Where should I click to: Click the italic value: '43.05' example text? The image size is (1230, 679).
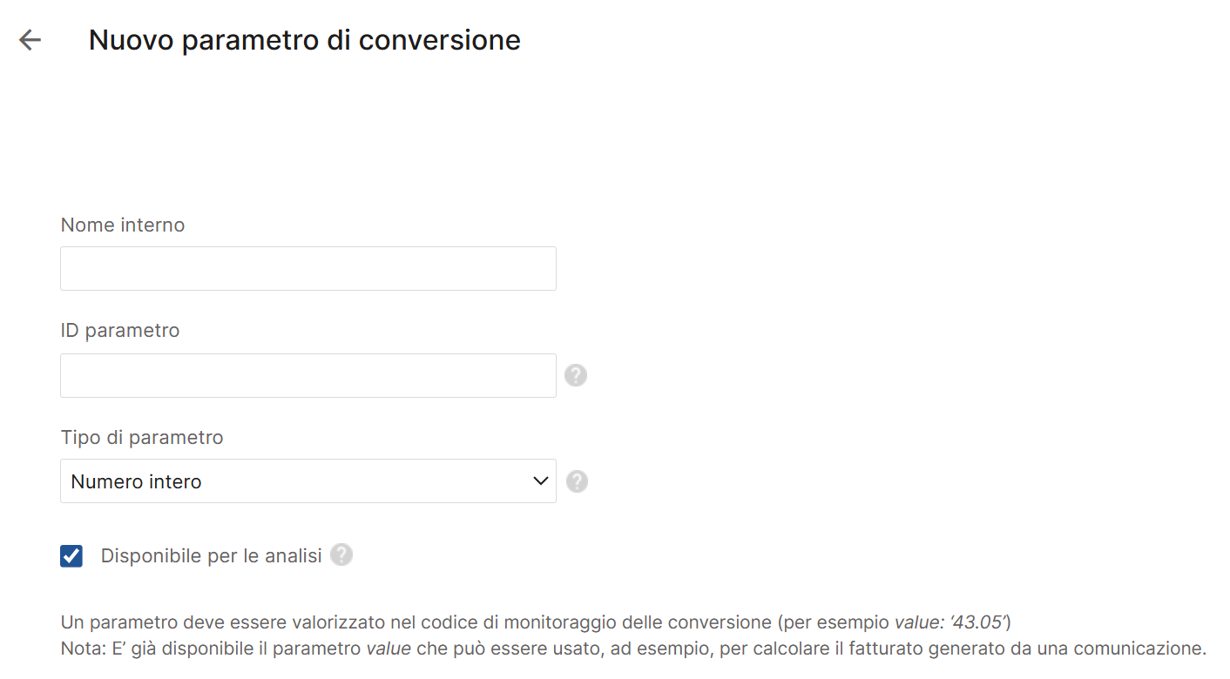tap(951, 622)
